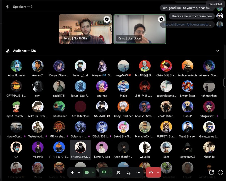Open PUPPET | Sta... cat avatar

coord(166,127)
